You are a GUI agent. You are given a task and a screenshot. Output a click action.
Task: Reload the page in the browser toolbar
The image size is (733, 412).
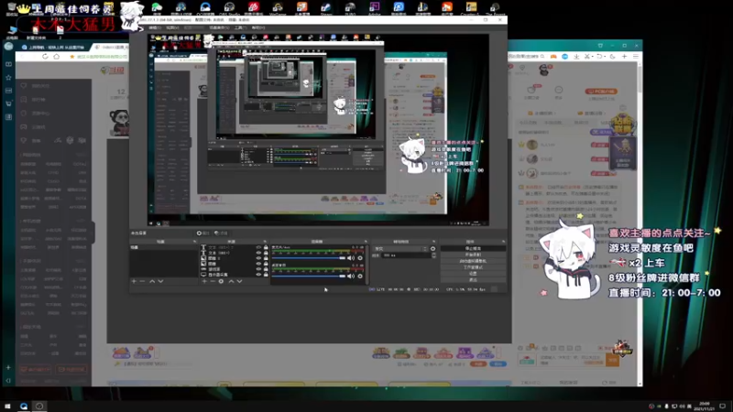[x=45, y=57]
